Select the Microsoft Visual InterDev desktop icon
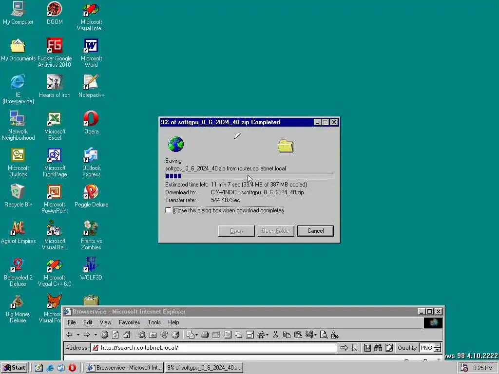The height and width of the screenshot is (374, 499). (x=91, y=16)
